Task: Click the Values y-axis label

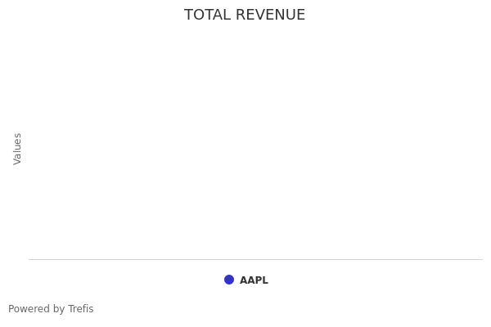Action: (18, 149)
